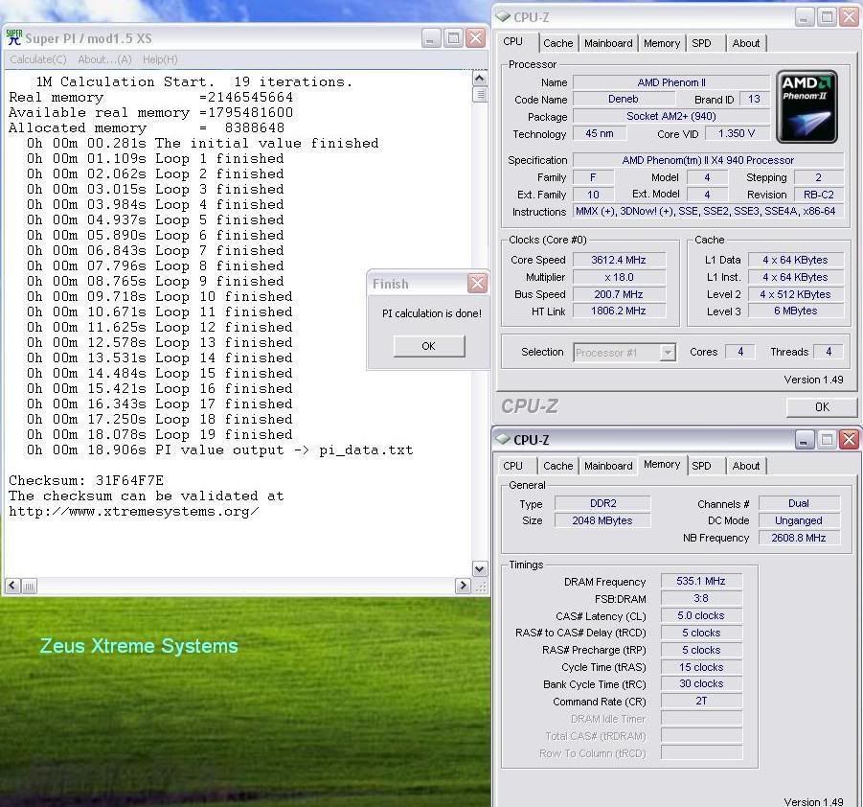The image size is (863, 807).
Task: Click the Level 3 cache value 6 MBytes
Action: [x=795, y=311]
